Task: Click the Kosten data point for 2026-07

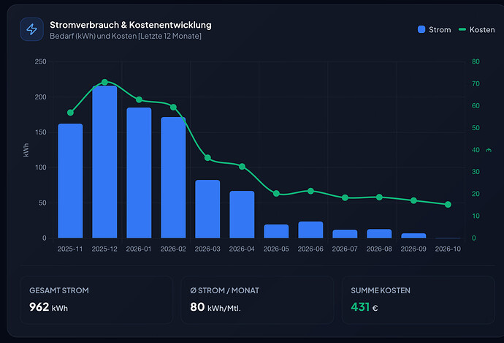Action: coord(345,197)
